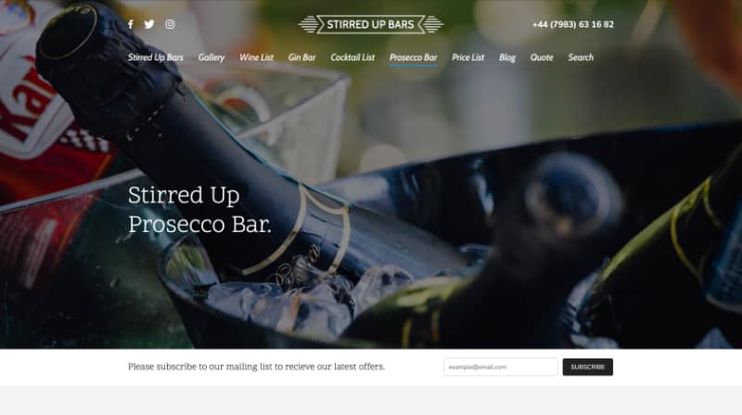Select the Prosecco Bar menu item
The image size is (742, 415).
tap(413, 58)
